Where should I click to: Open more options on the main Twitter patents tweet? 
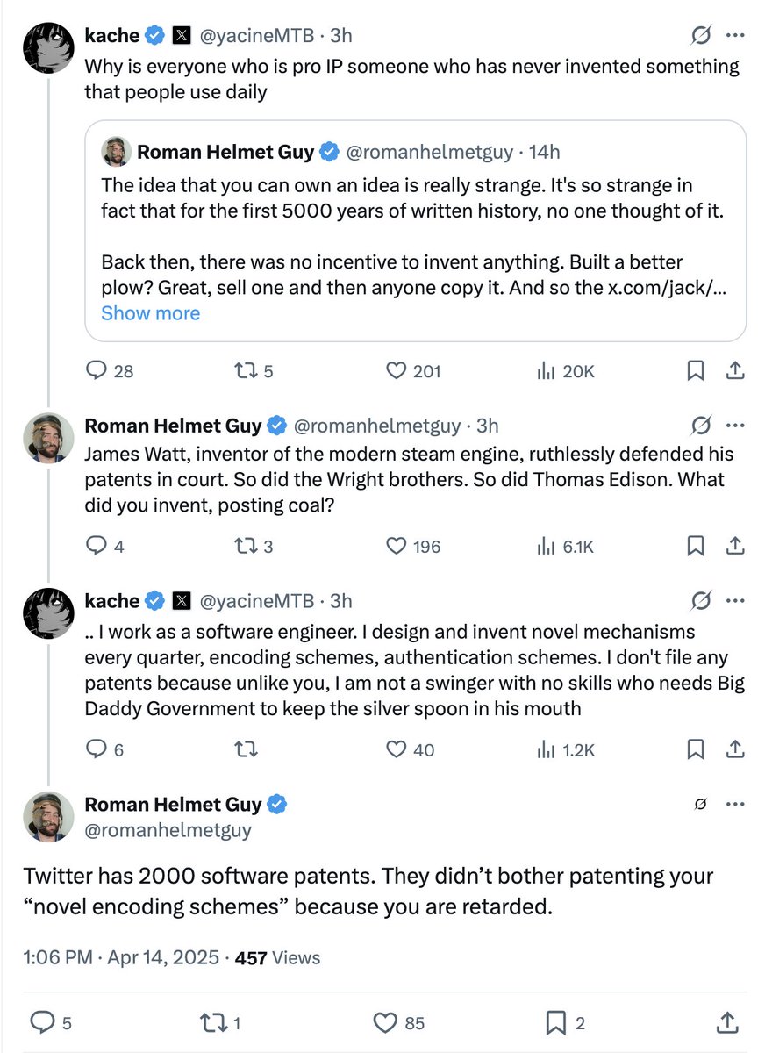click(x=736, y=804)
